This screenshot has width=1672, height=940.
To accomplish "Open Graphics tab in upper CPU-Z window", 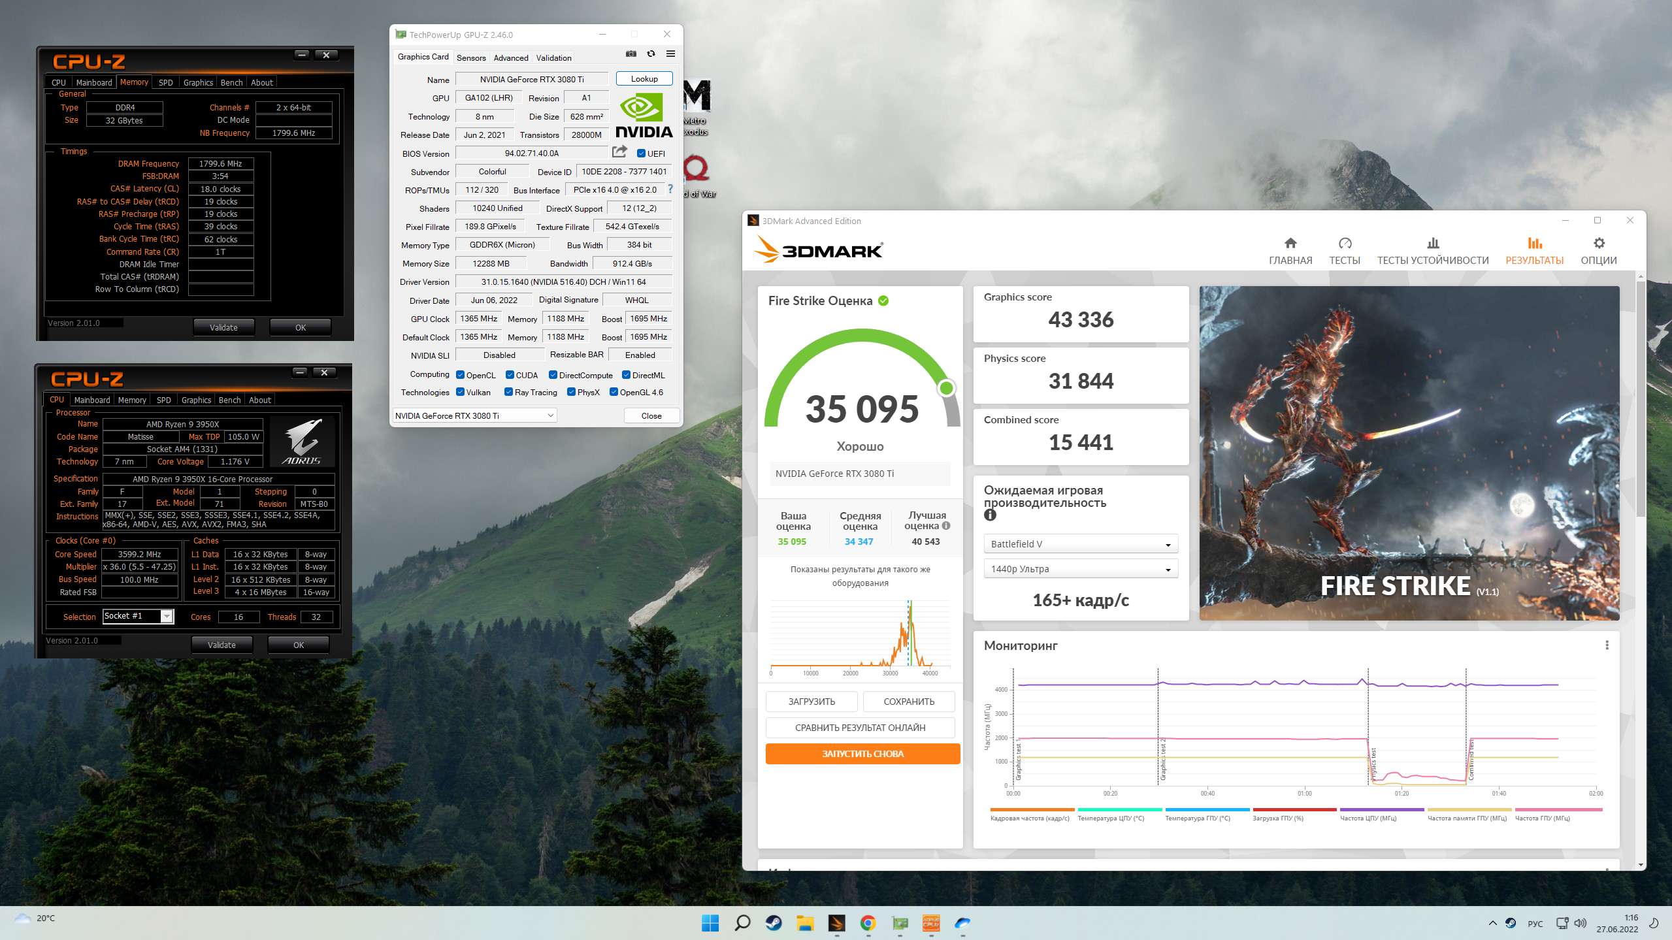I will point(198,82).
